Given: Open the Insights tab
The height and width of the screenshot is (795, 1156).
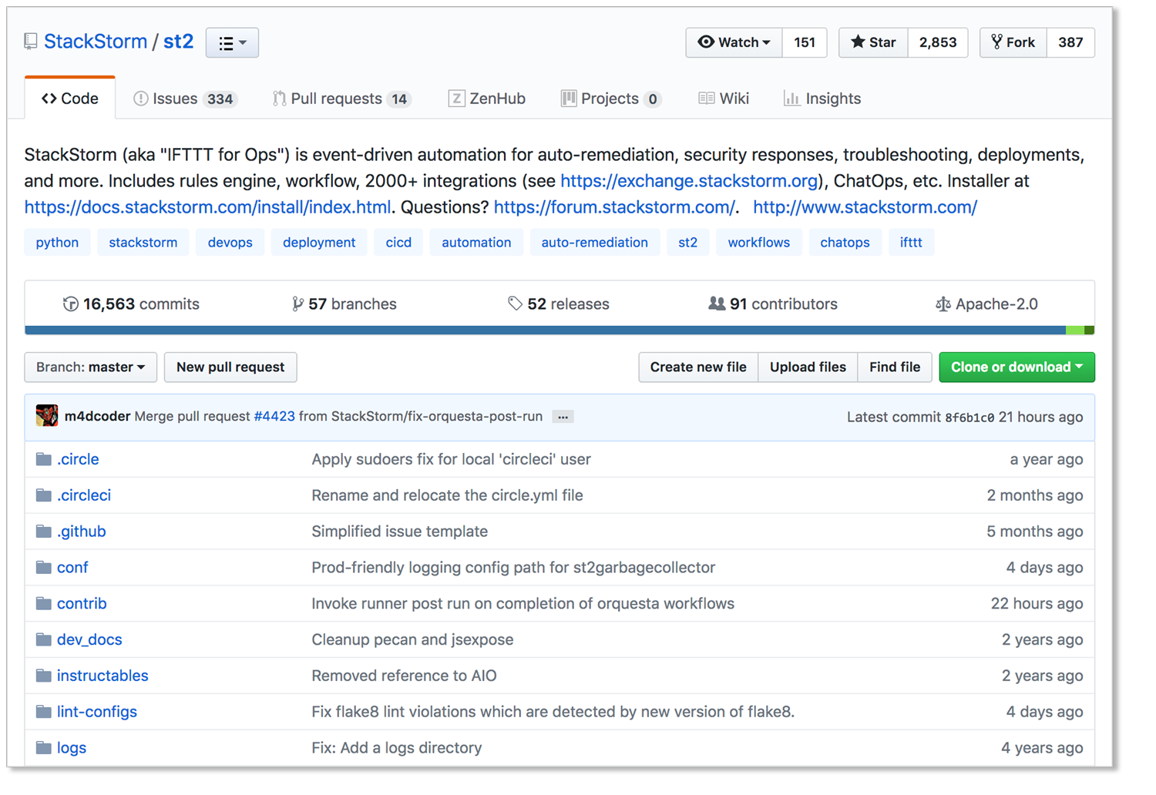Looking at the screenshot, I should 822,99.
